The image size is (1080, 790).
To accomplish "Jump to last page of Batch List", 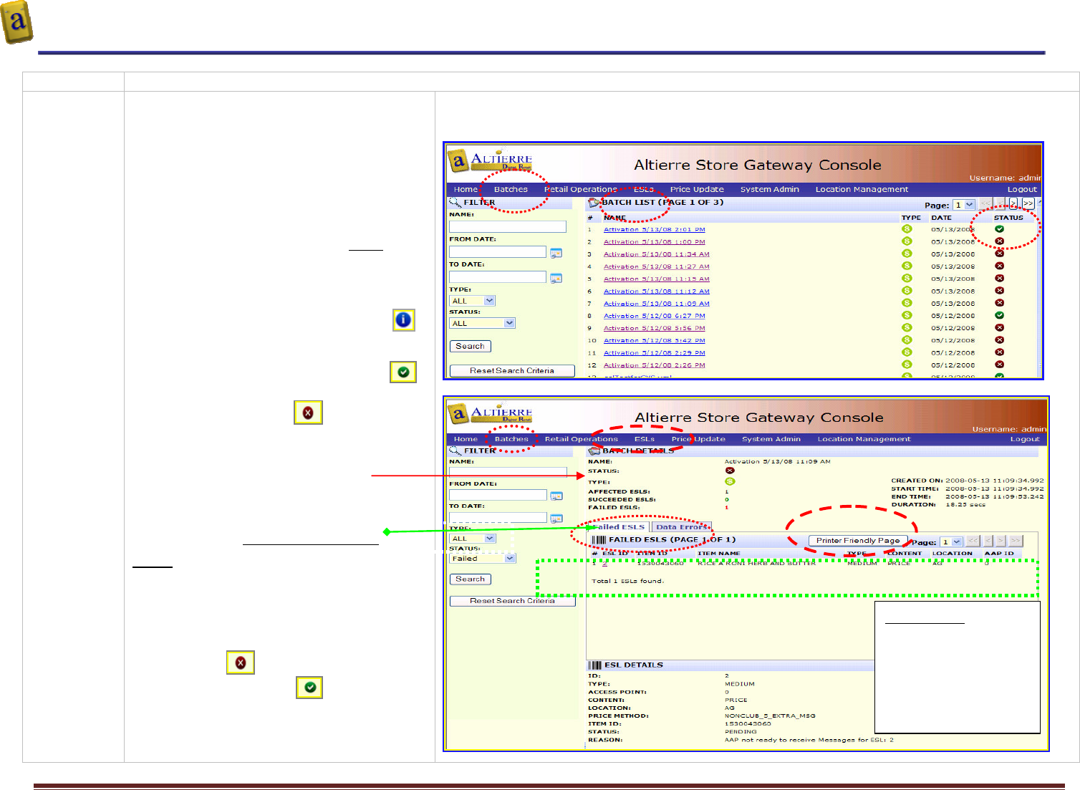I will (1028, 204).
